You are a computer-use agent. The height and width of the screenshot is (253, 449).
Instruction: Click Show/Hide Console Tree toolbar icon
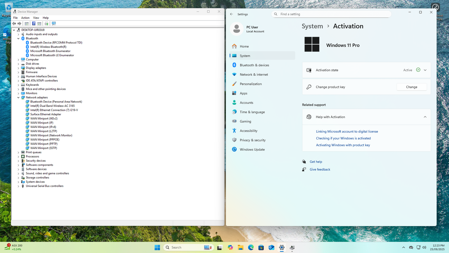[x=27, y=24]
